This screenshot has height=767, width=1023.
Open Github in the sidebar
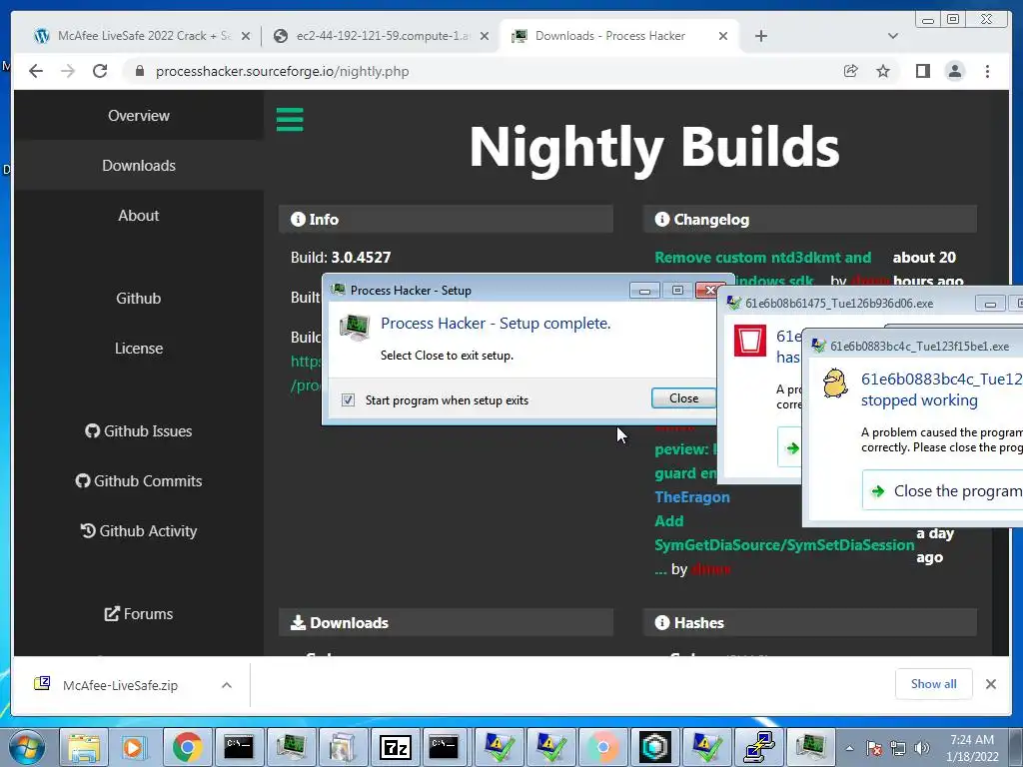(139, 298)
